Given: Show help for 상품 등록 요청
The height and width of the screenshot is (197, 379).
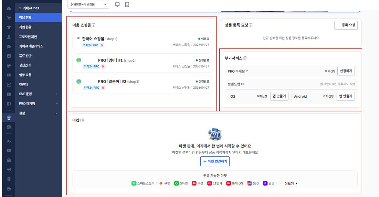Looking at the screenshot, I should pyautogui.click(x=250, y=25).
